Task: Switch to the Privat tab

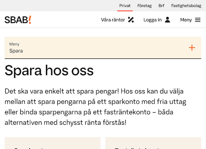Action: tap(125, 6)
